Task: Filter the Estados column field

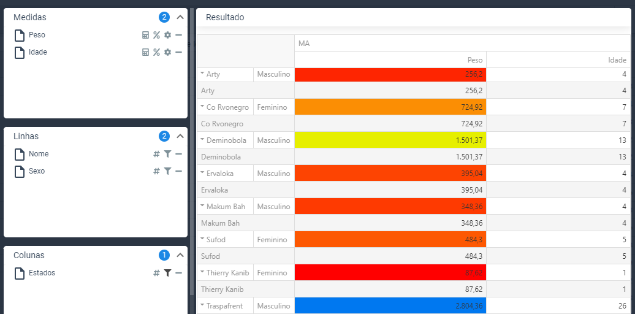Action: (167, 273)
